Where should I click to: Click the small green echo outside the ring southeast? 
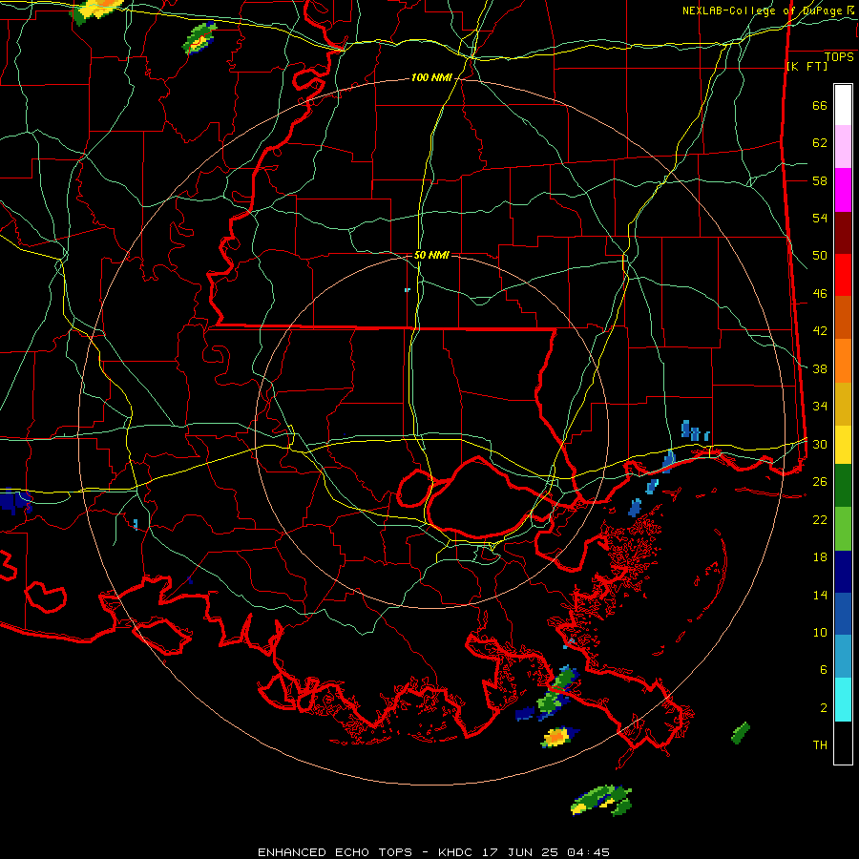(741, 733)
